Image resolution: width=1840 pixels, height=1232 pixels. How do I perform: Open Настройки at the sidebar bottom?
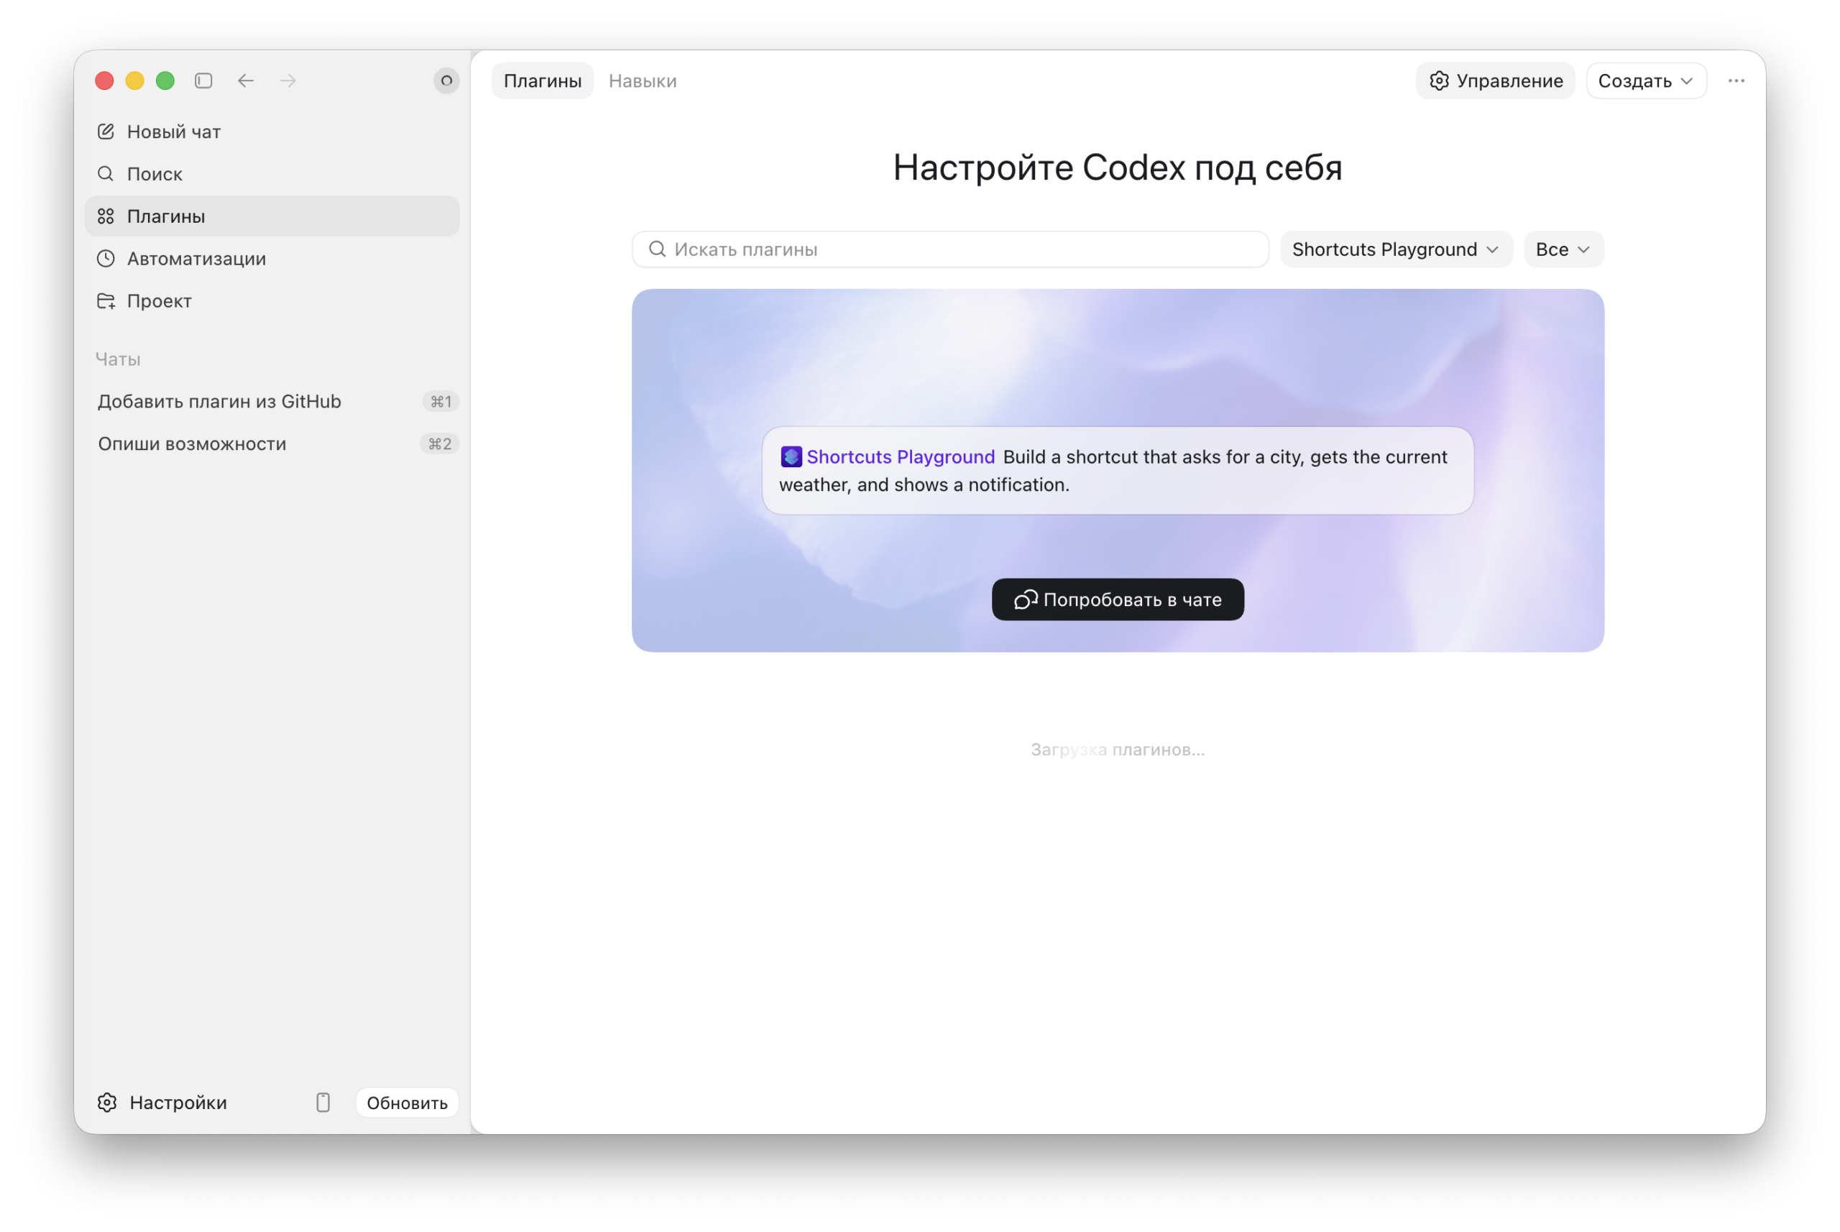[x=162, y=1103]
